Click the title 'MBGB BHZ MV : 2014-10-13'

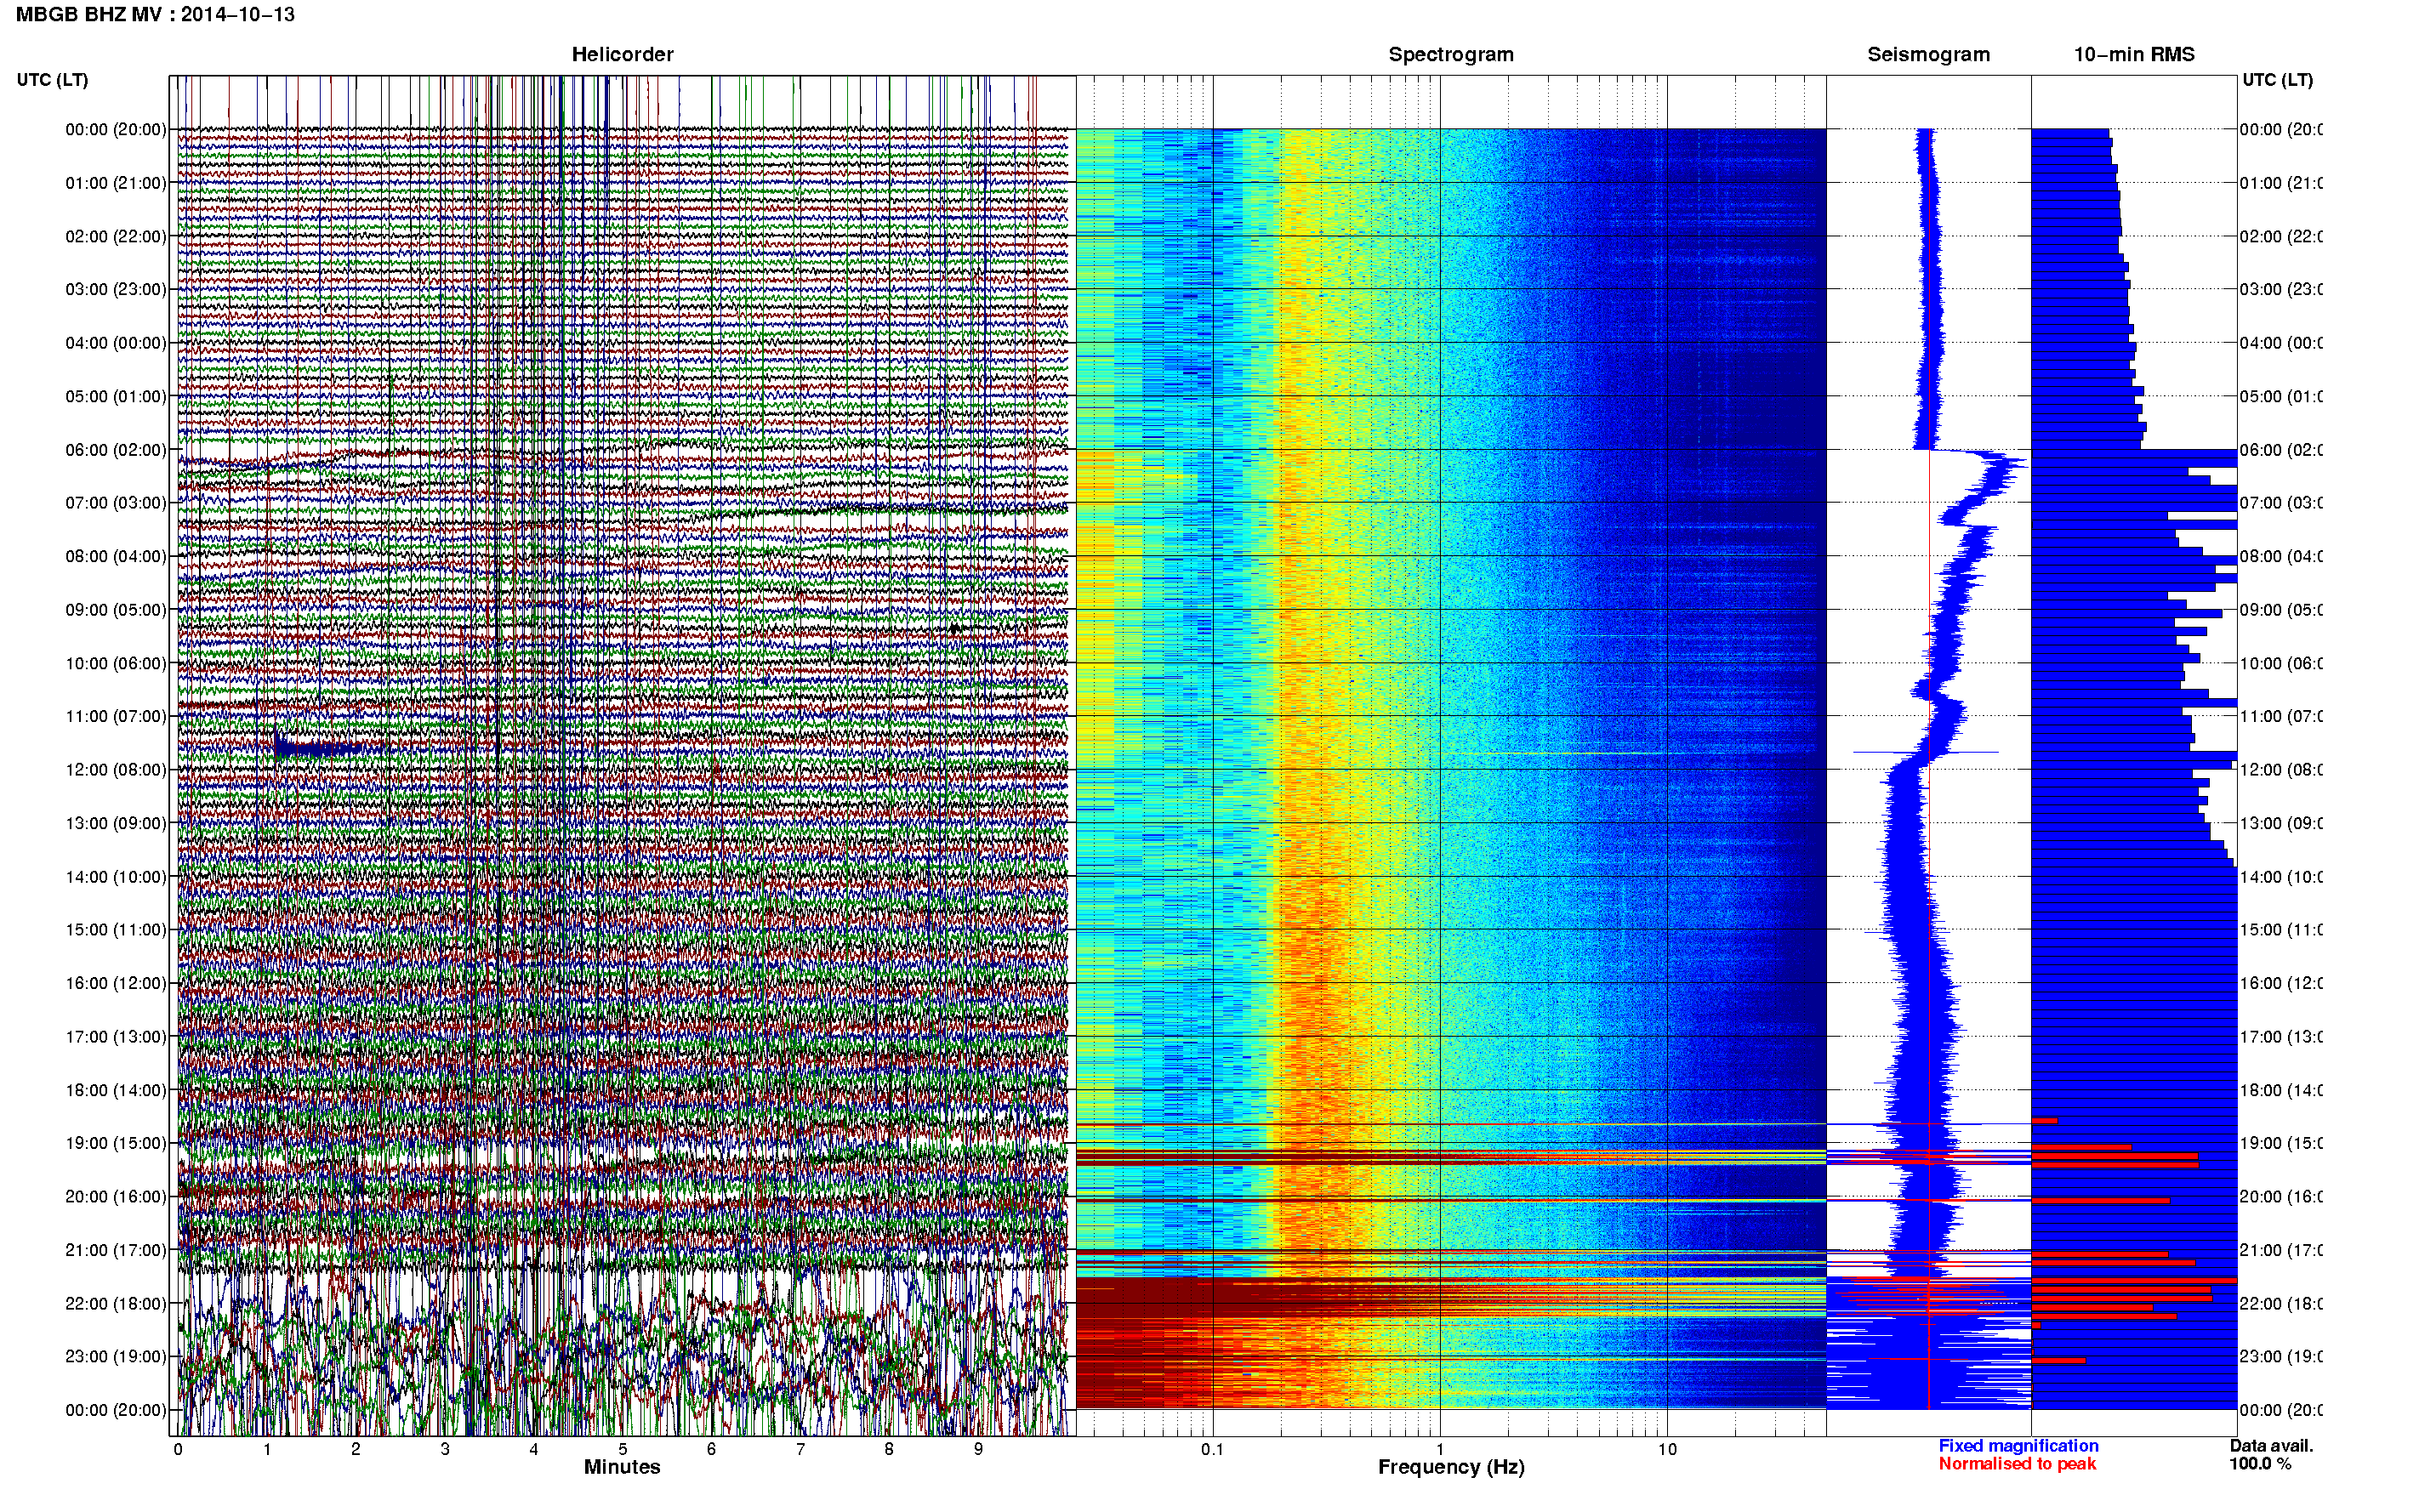click(x=155, y=14)
